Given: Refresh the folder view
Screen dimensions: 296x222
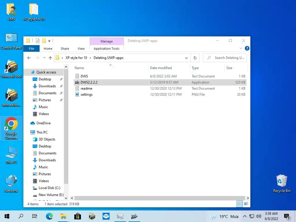Looking at the screenshot, I should pos(195,58).
